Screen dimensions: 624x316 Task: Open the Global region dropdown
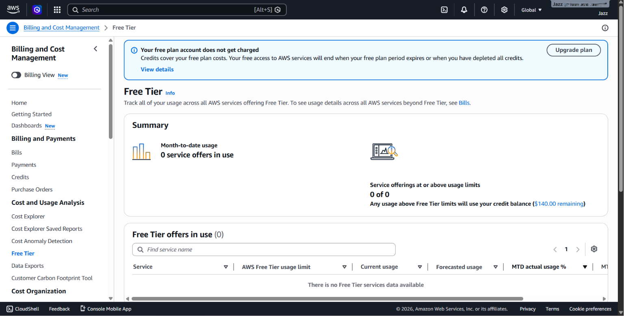(x=531, y=10)
